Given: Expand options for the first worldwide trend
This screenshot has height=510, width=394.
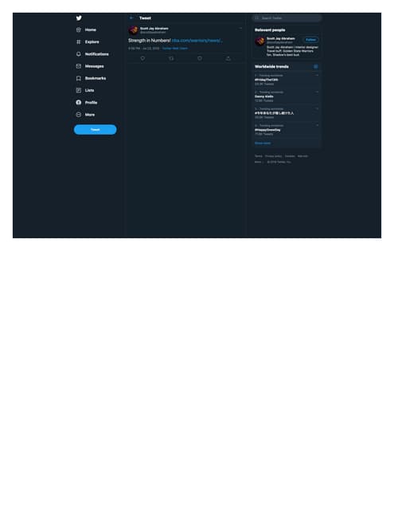Looking at the screenshot, I should pyautogui.click(x=317, y=76).
